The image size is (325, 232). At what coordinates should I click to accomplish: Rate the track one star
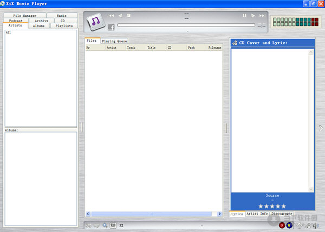261,206
